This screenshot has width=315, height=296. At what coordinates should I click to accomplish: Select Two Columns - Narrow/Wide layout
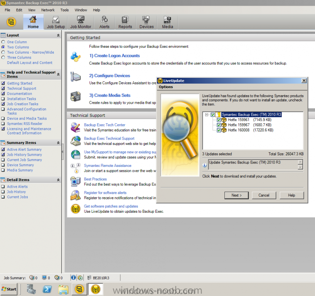(x=3, y=52)
